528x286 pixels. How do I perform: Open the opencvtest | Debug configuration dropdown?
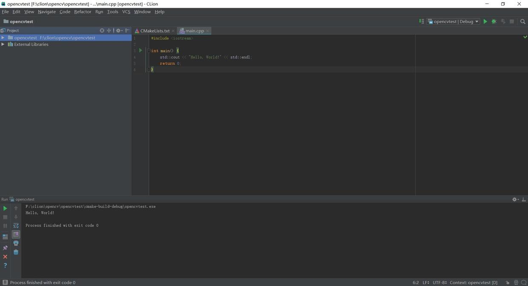click(454, 22)
